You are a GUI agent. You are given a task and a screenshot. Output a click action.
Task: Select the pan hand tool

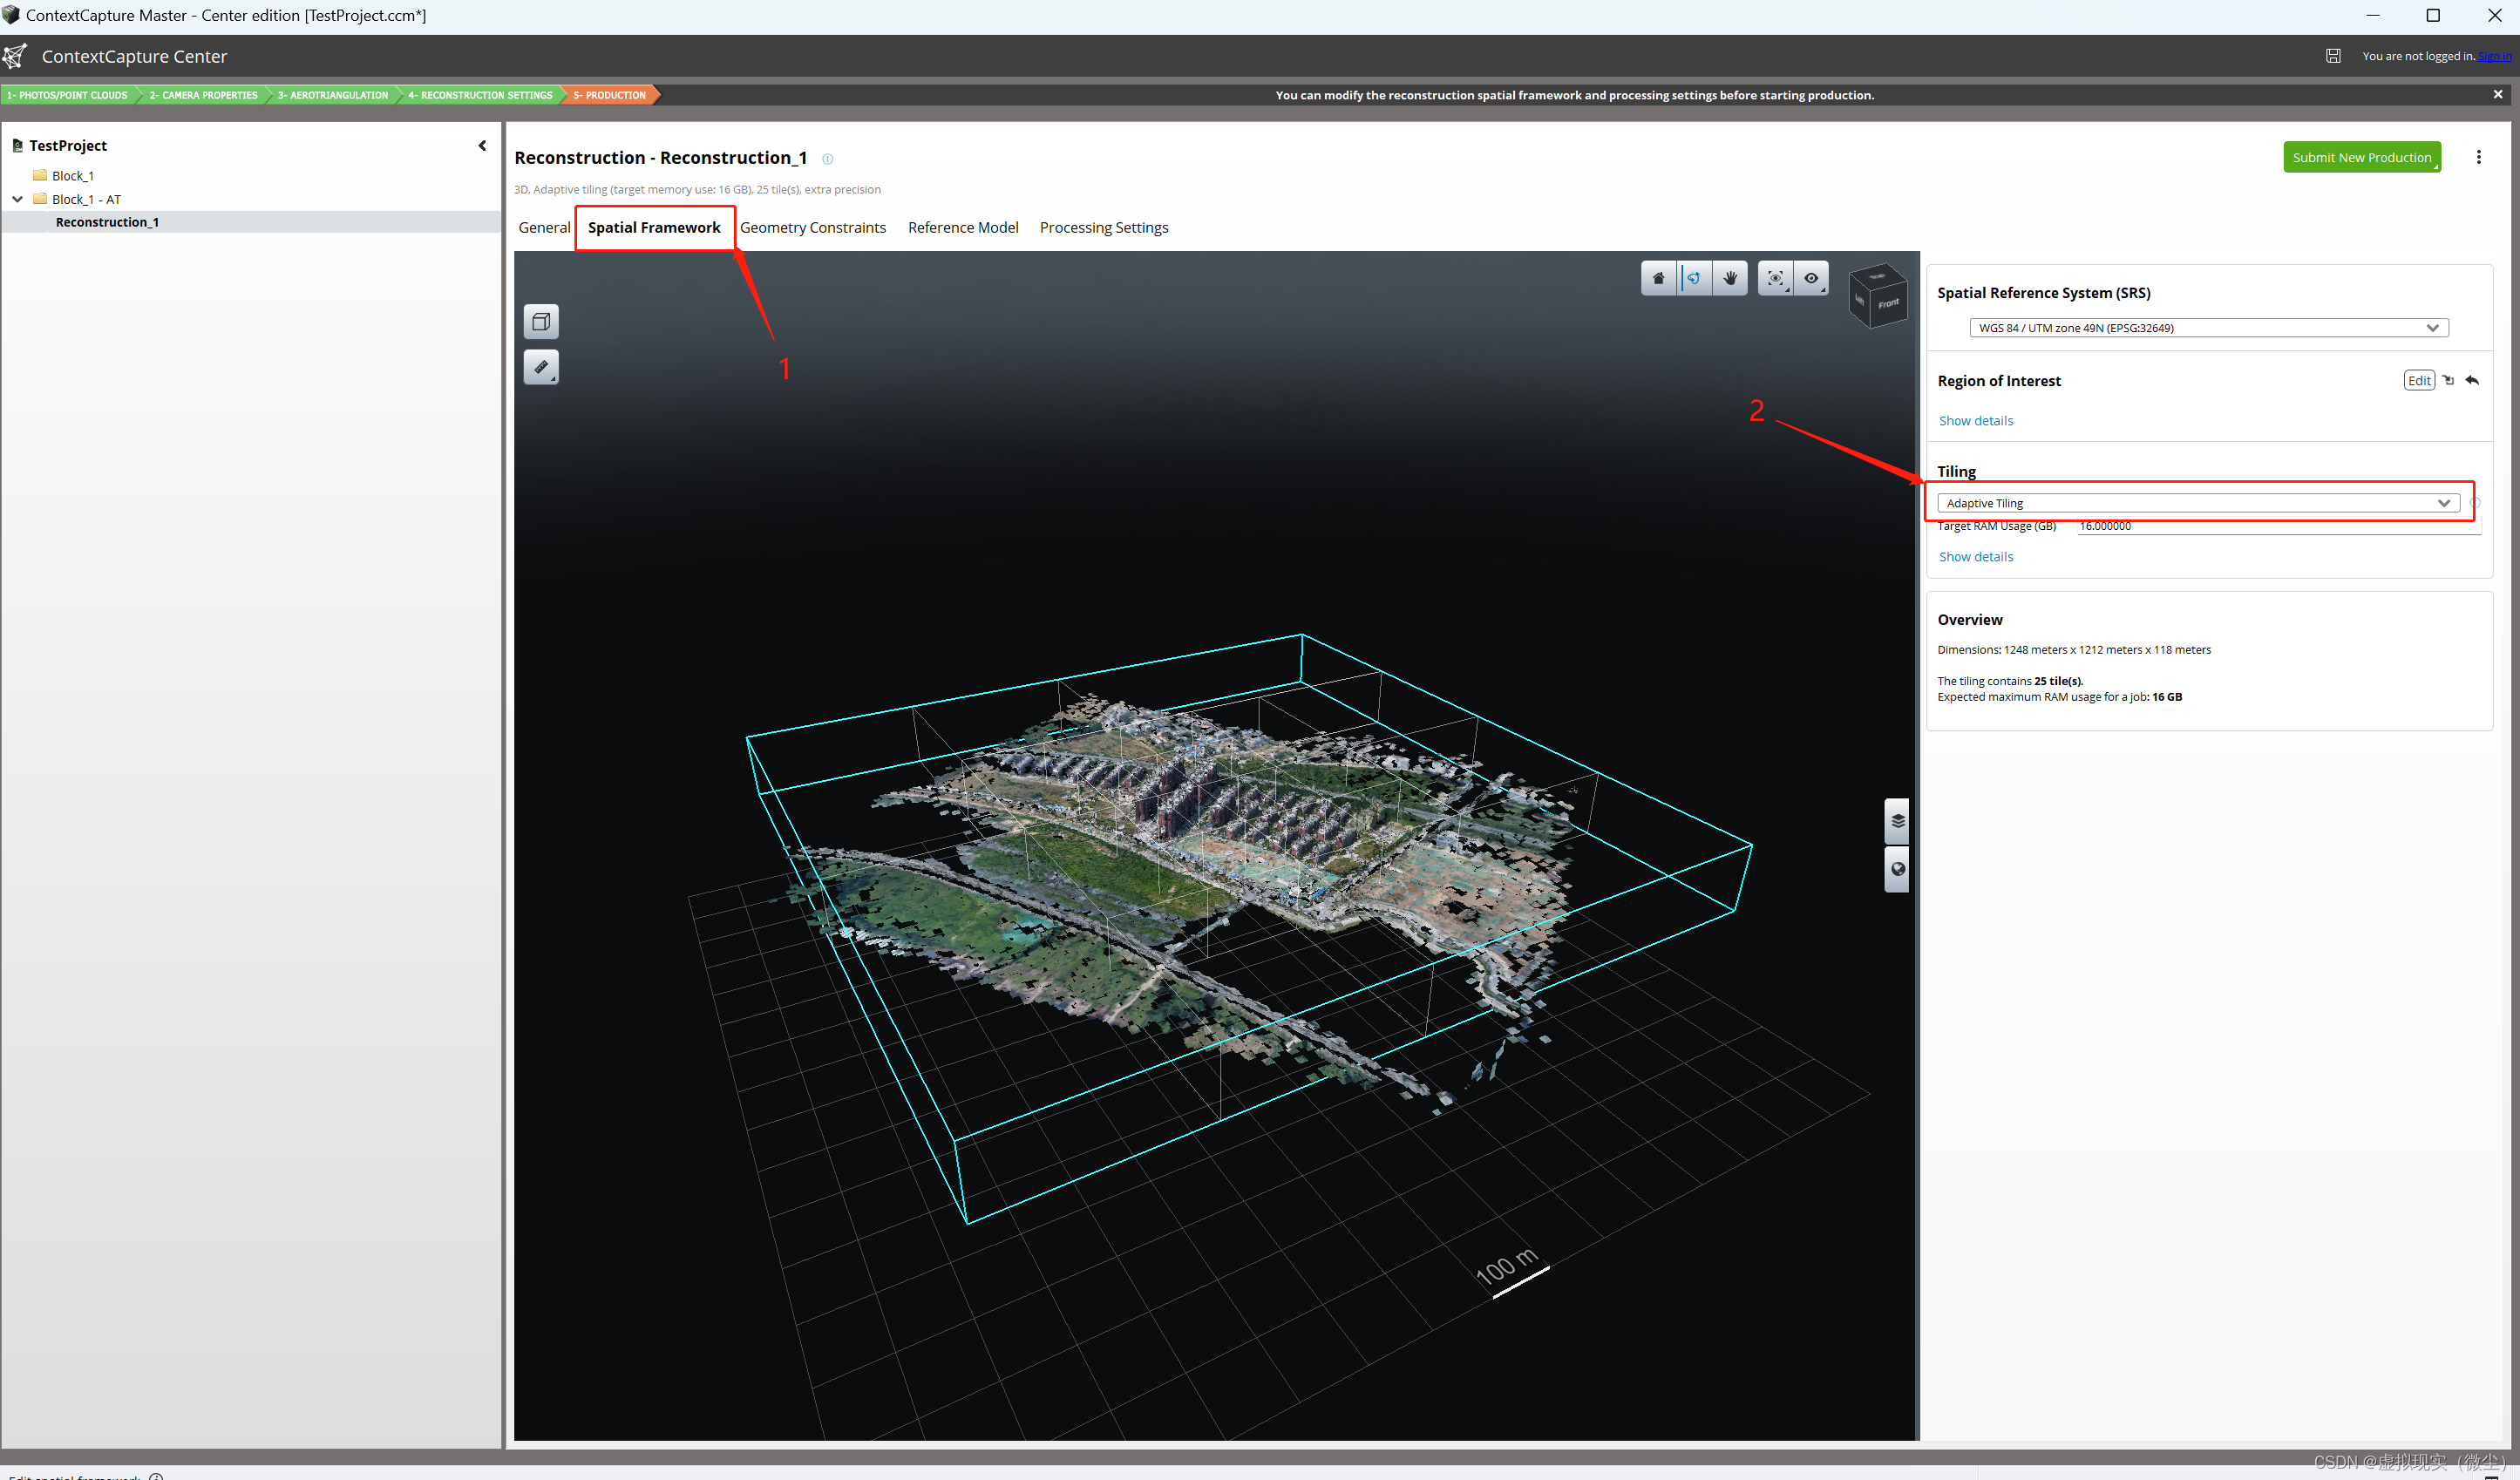coord(1730,278)
